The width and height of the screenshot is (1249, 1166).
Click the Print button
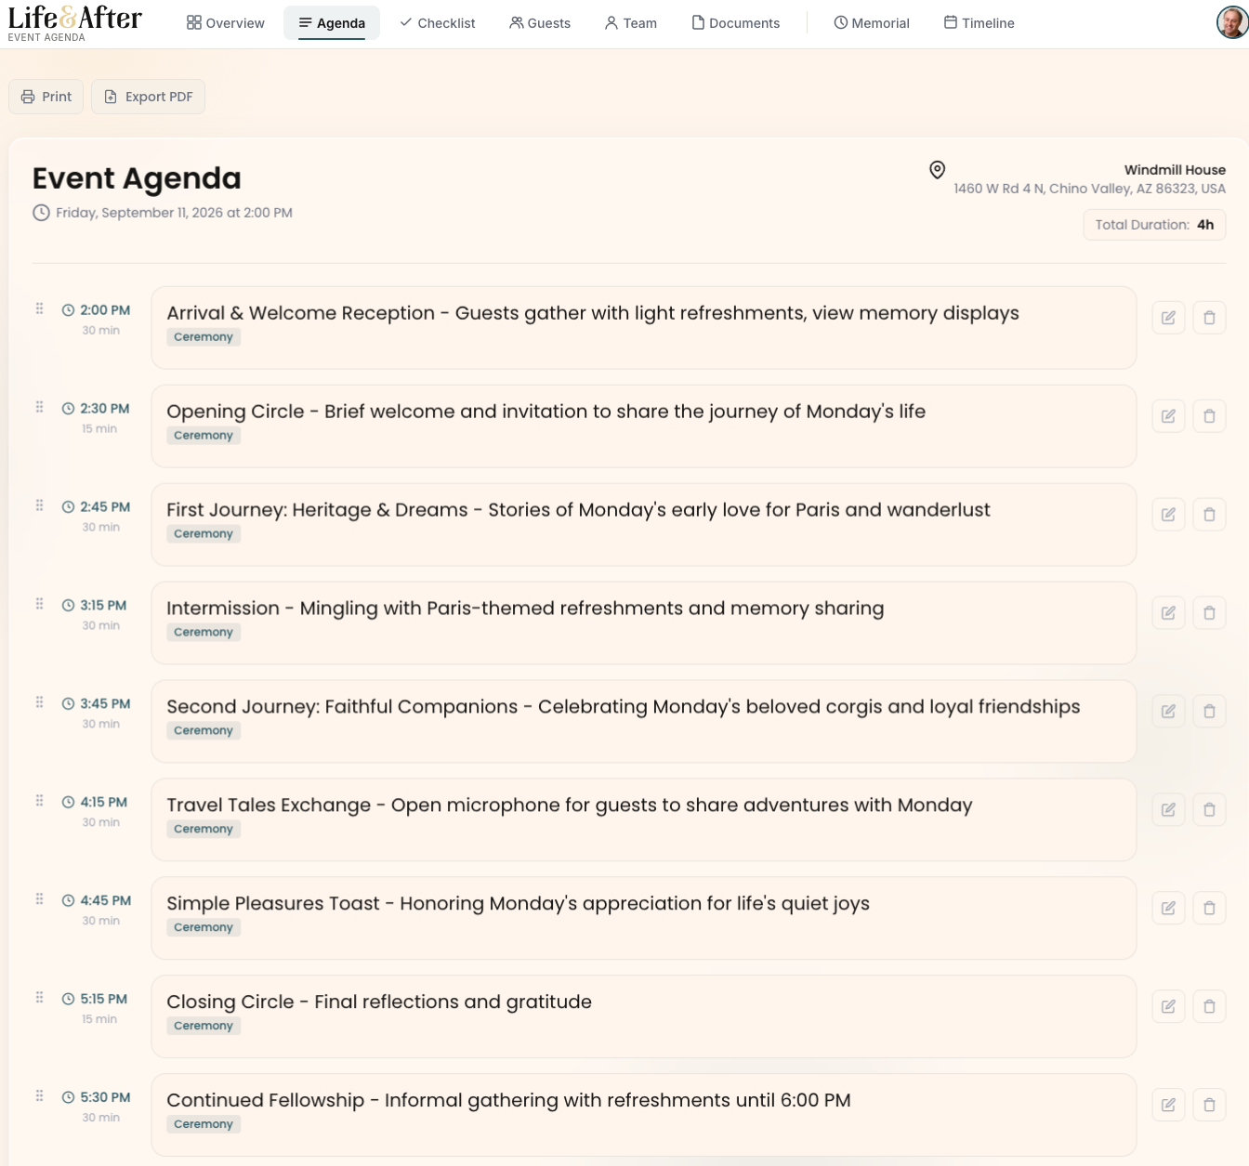(x=46, y=96)
